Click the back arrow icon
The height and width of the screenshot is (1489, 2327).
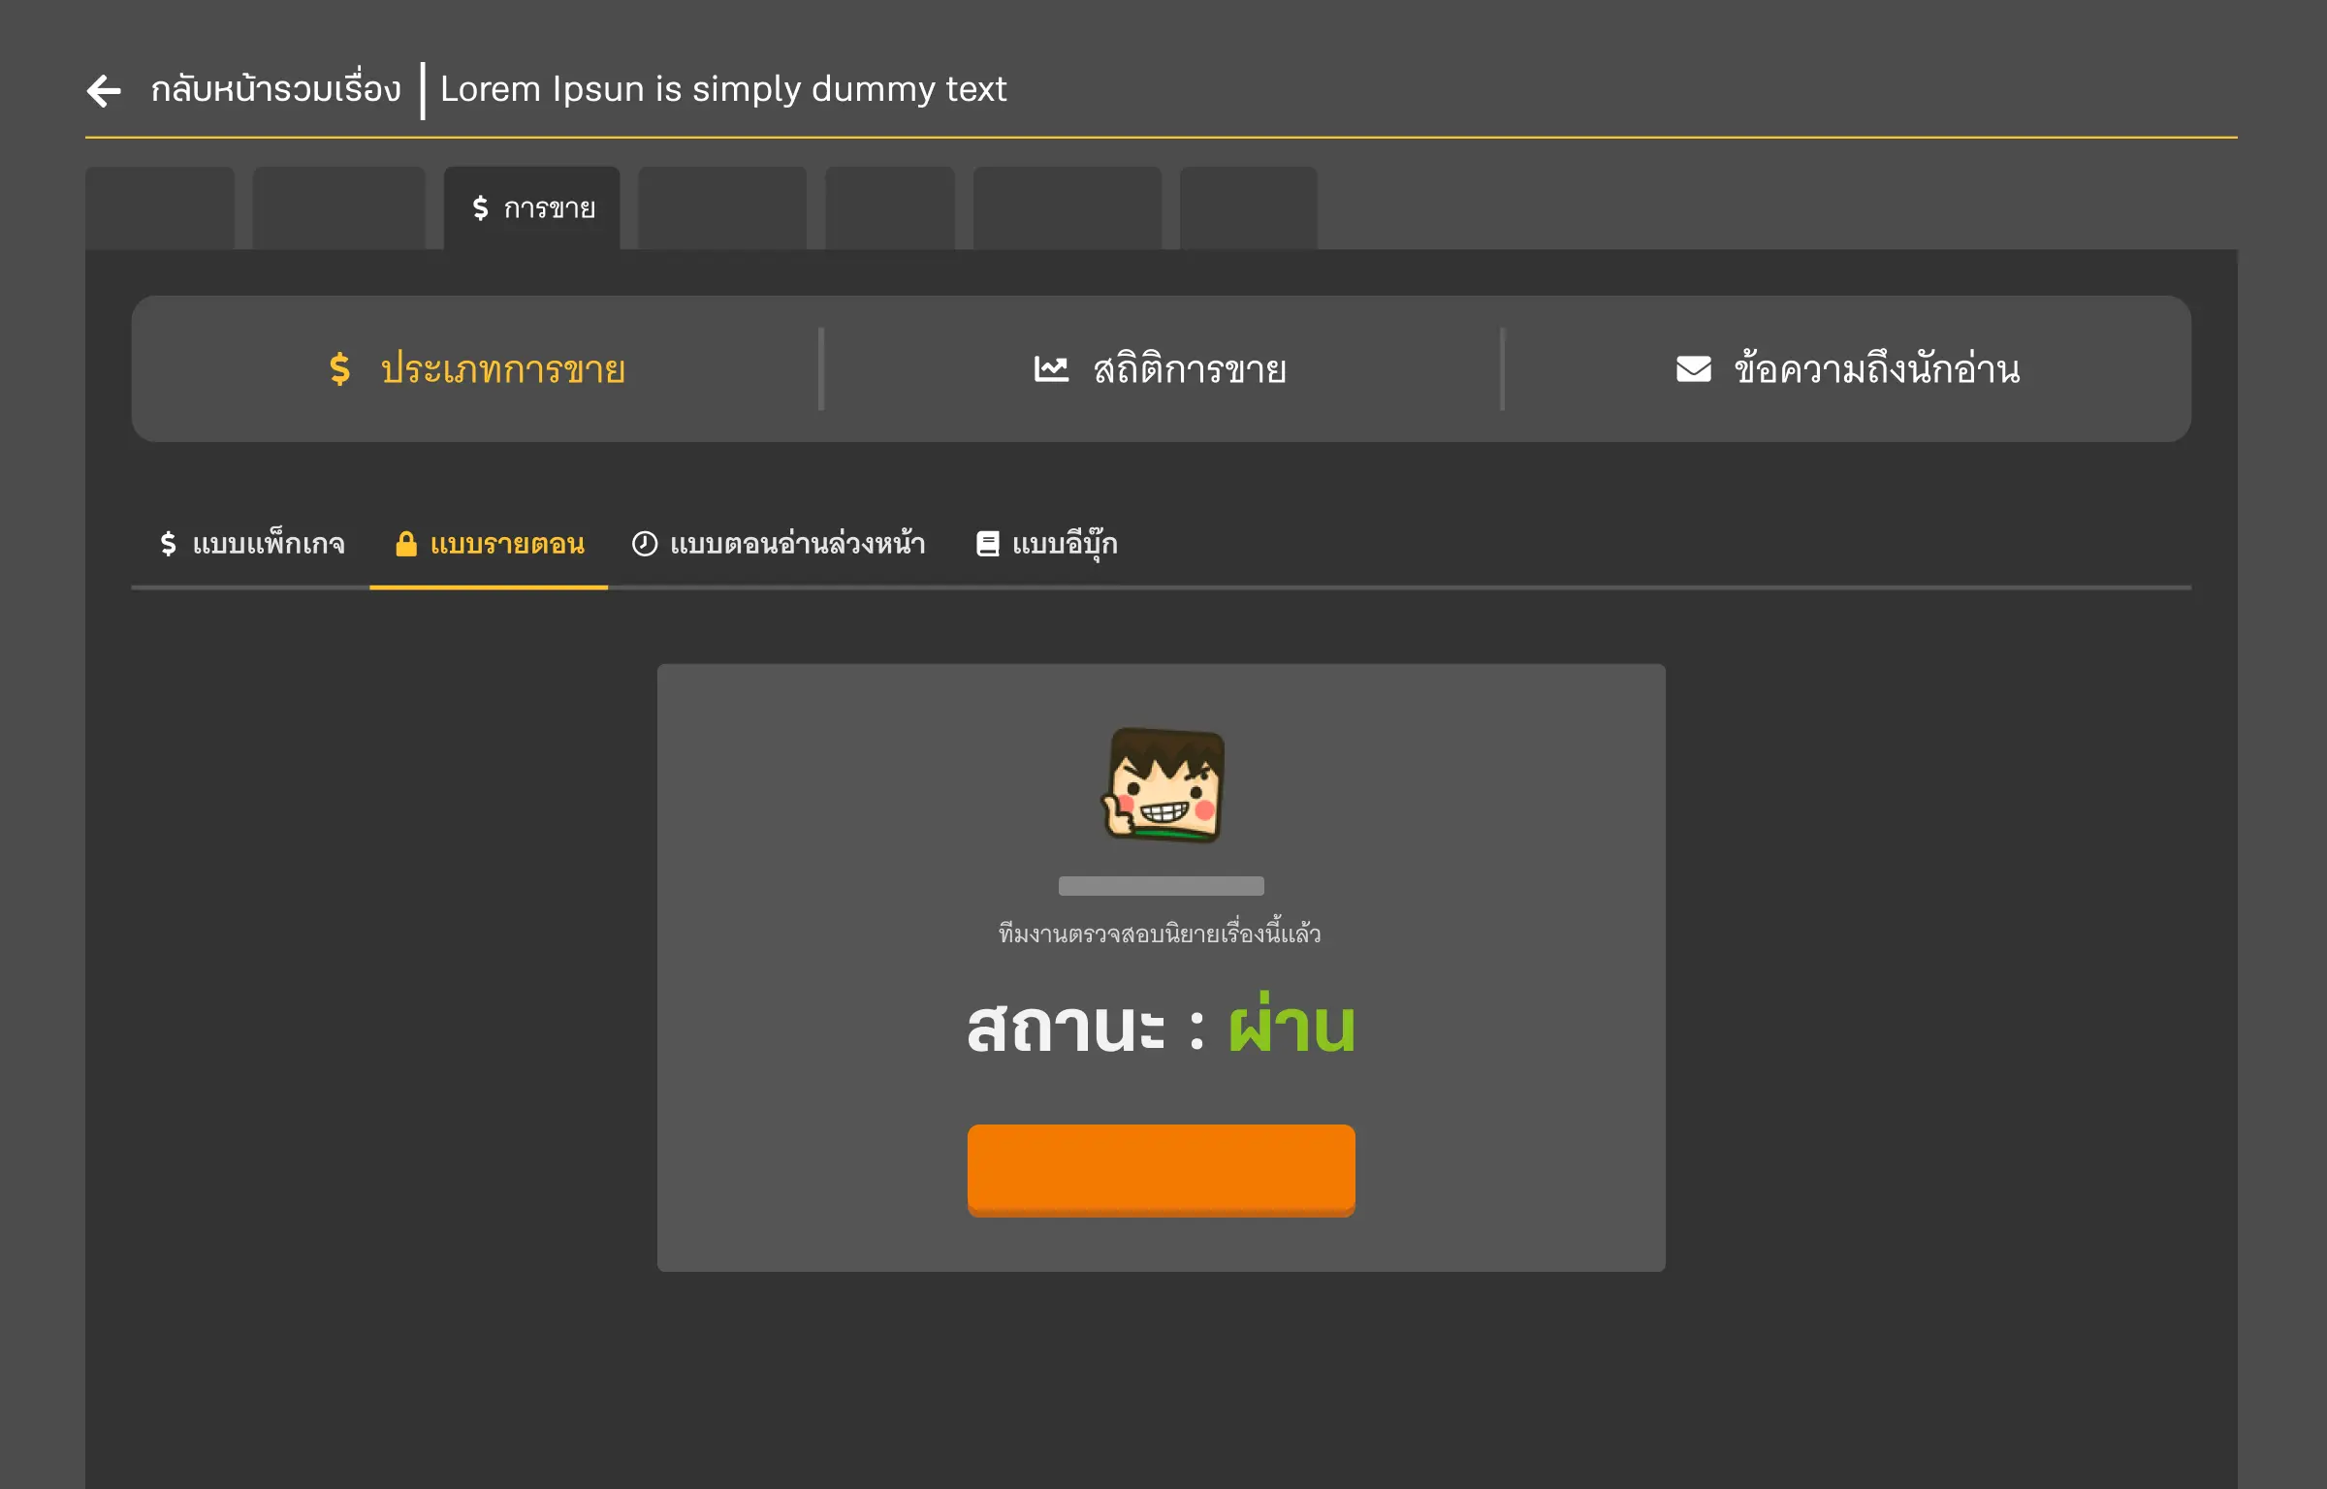104,91
